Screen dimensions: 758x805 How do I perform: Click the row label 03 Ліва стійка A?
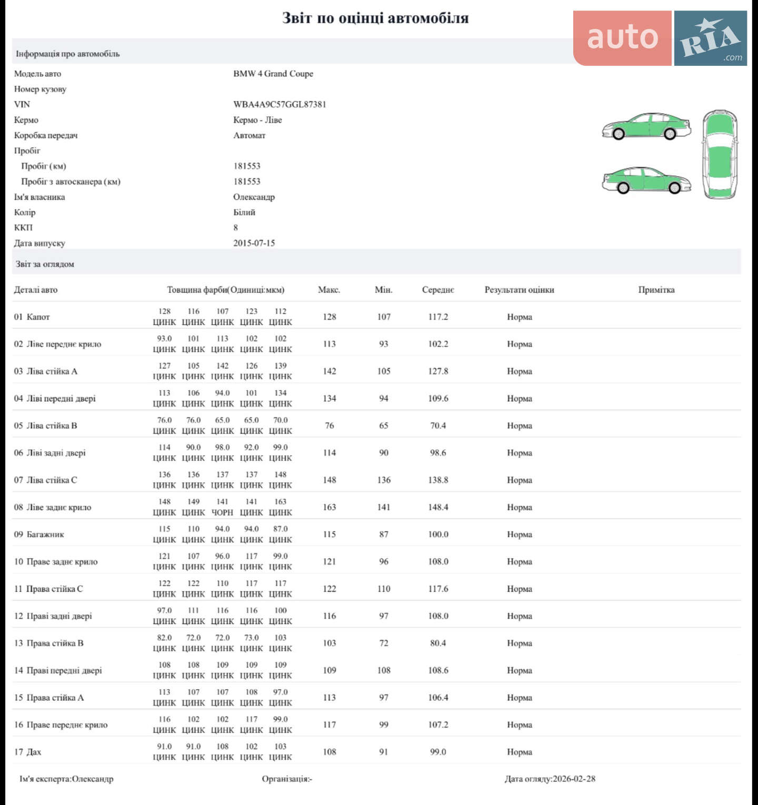[x=46, y=372]
